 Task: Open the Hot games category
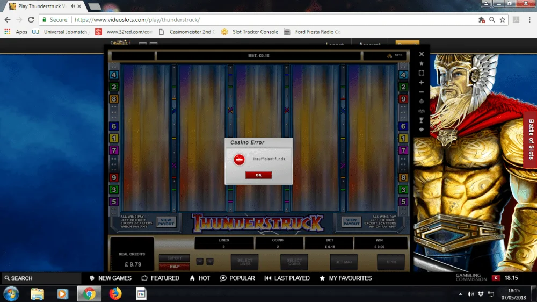(200, 278)
